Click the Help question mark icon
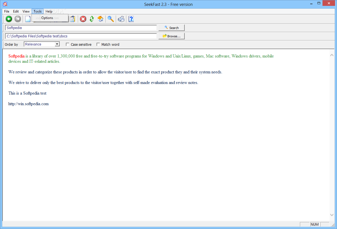The image size is (337, 229). point(131,19)
